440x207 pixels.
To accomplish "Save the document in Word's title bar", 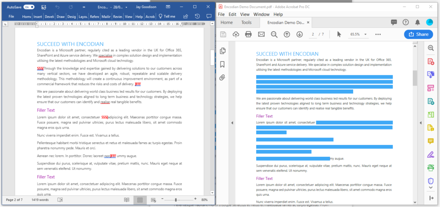I will point(44,7).
